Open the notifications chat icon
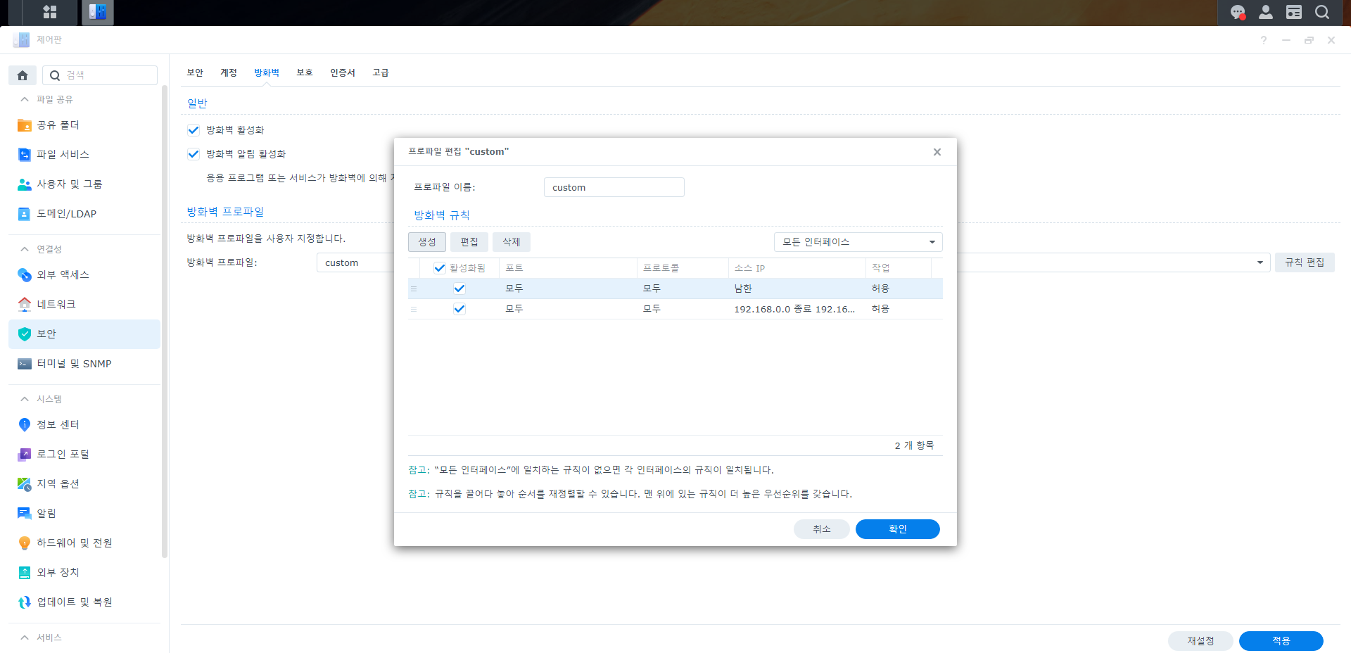 point(1238,12)
